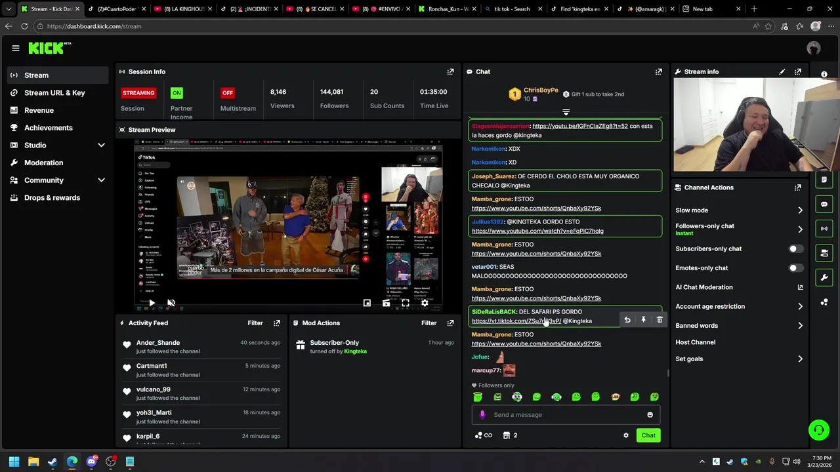The height and width of the screenshot is (472, 840).
Task: Open stream preview player settings
Action: [425, 303]
